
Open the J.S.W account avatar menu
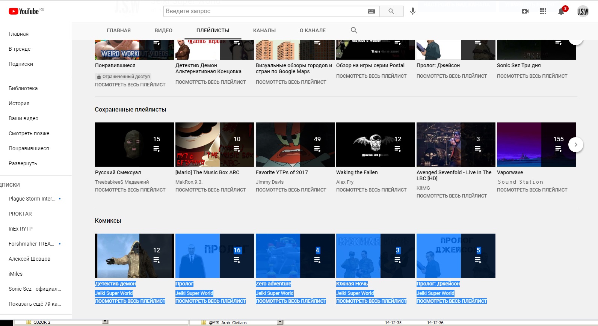pos(583,11)
